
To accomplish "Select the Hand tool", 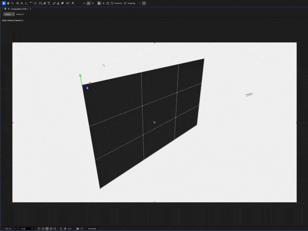I will (8, 3).
